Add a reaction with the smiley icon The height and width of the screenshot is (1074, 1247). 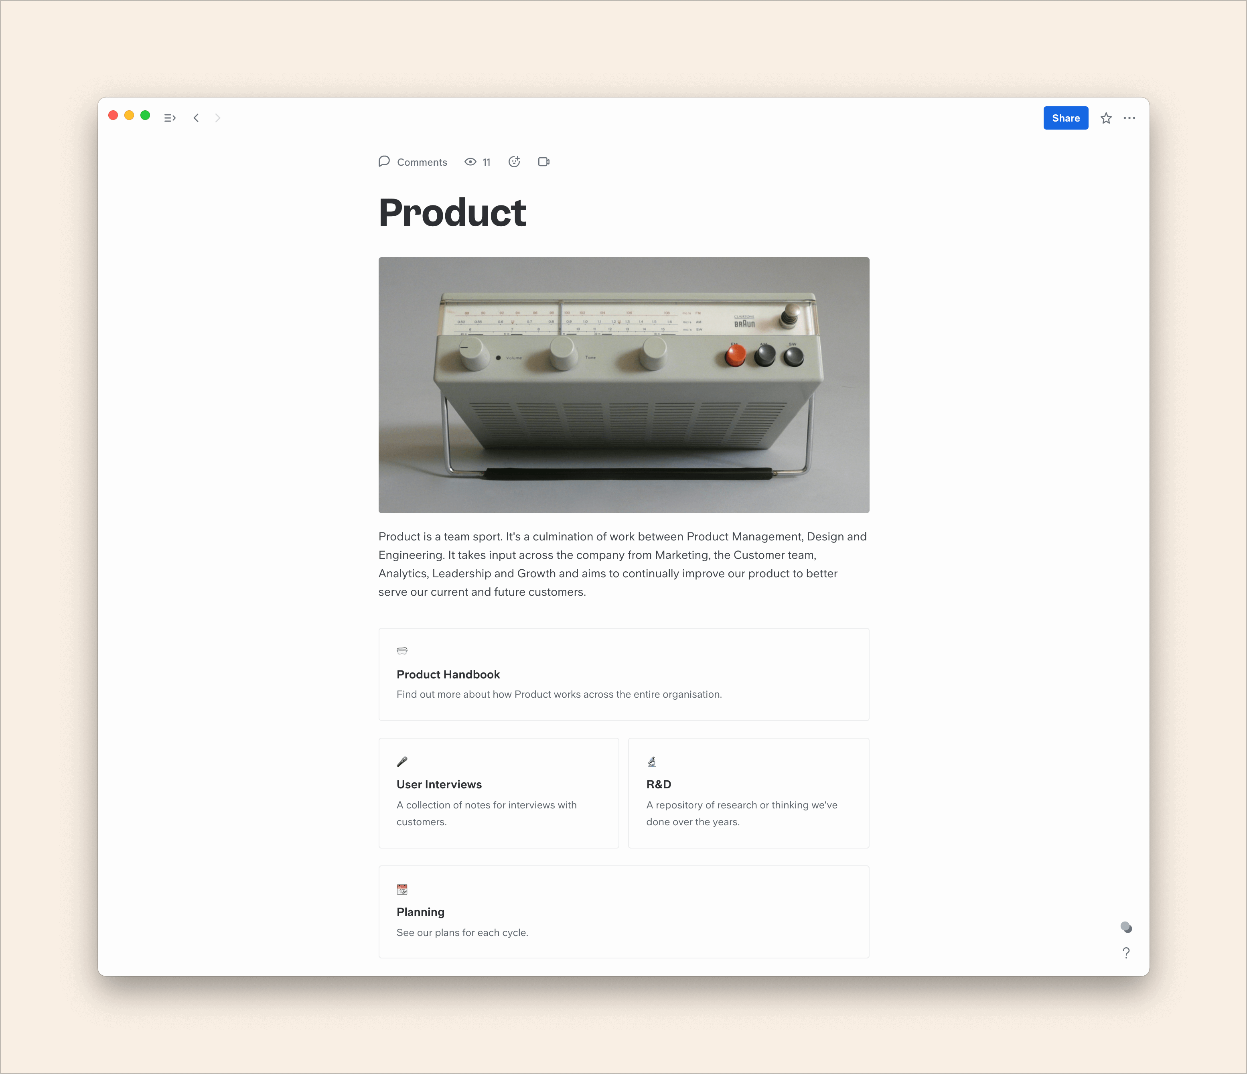514,161
